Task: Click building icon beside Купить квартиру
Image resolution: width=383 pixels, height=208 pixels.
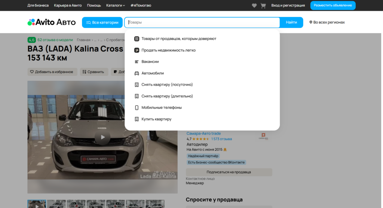Action: point(137,119)
